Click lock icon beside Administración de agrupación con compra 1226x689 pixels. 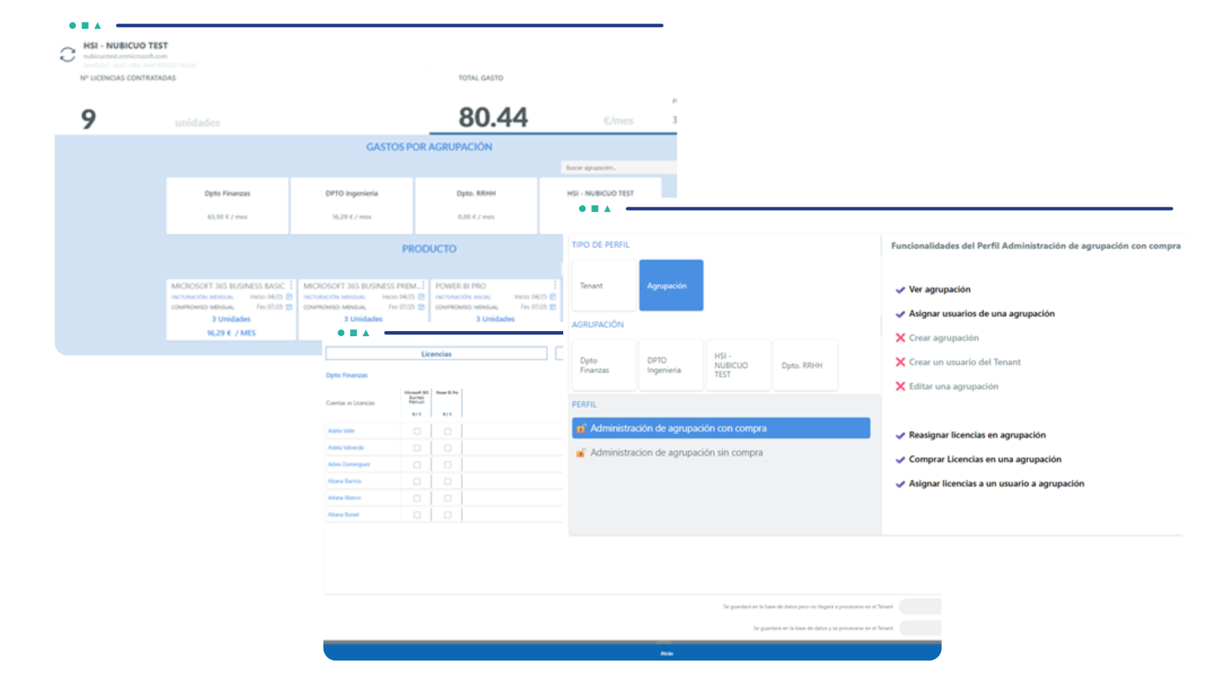pyautogui.click(x=581, y=428)
